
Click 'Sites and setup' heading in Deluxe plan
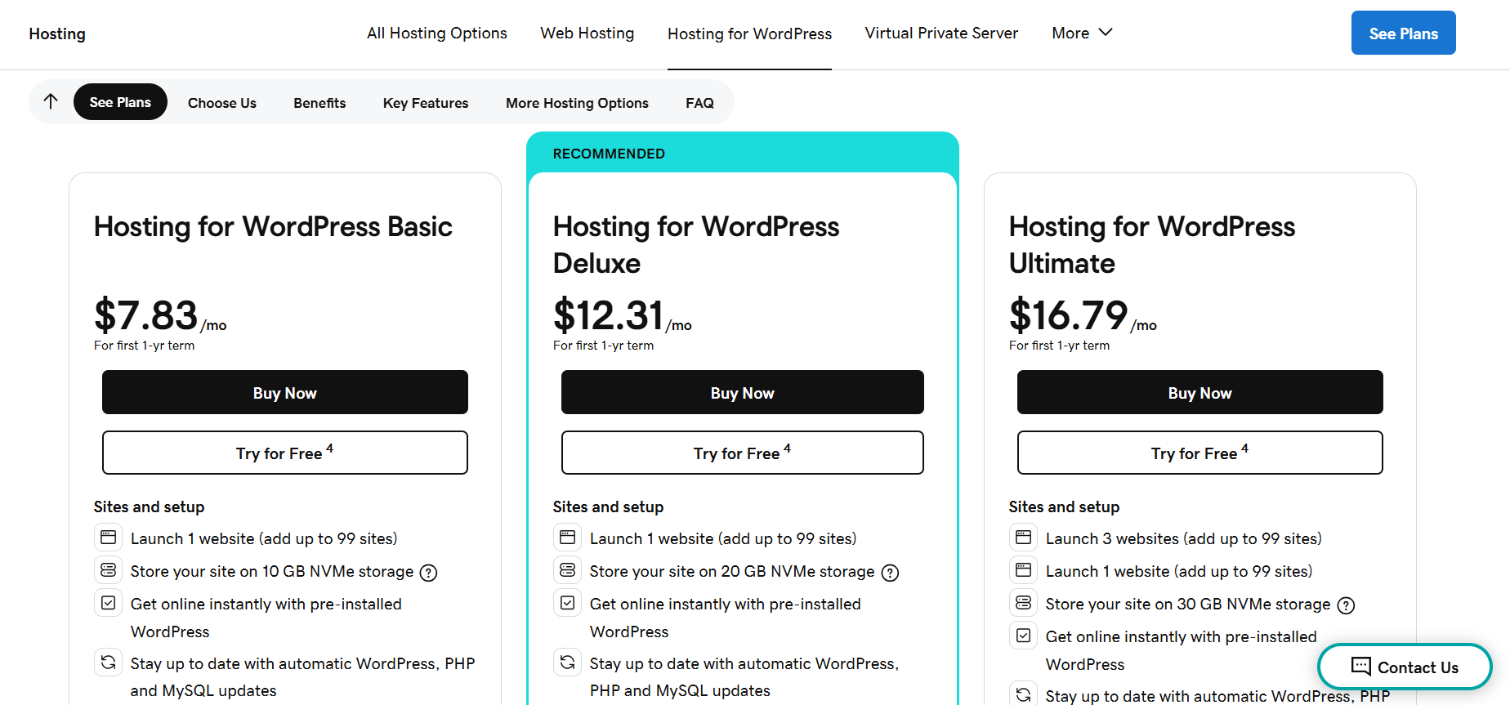click(609, 506)
